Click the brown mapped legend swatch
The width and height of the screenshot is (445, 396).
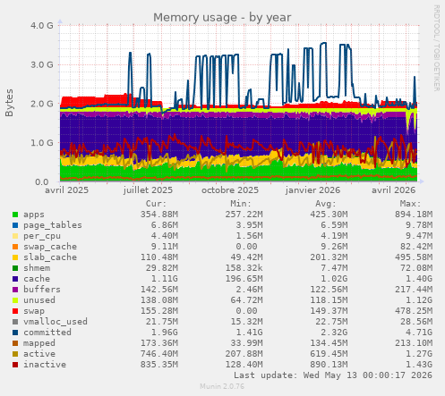[x=15, y=343]
